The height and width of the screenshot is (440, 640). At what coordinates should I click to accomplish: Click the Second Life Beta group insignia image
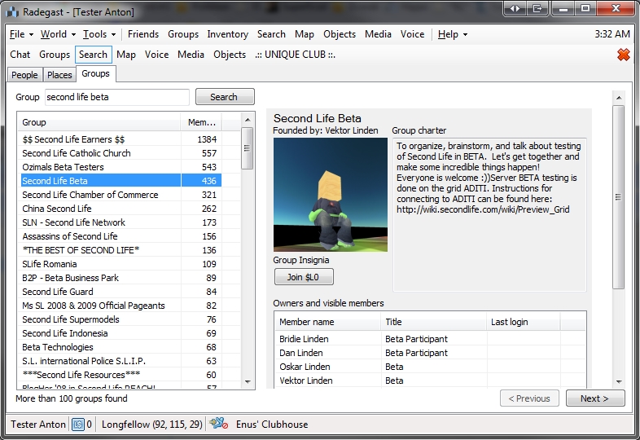coord(330,195)
